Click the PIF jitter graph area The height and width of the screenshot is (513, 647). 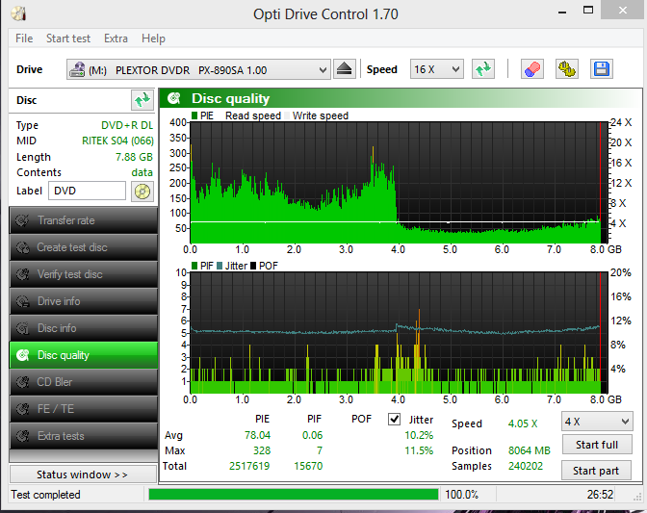[399, 332]
